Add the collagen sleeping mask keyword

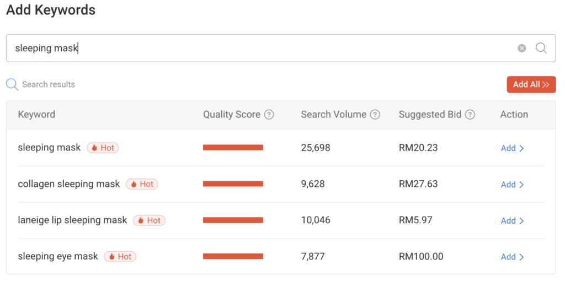[x=512, y=185]
